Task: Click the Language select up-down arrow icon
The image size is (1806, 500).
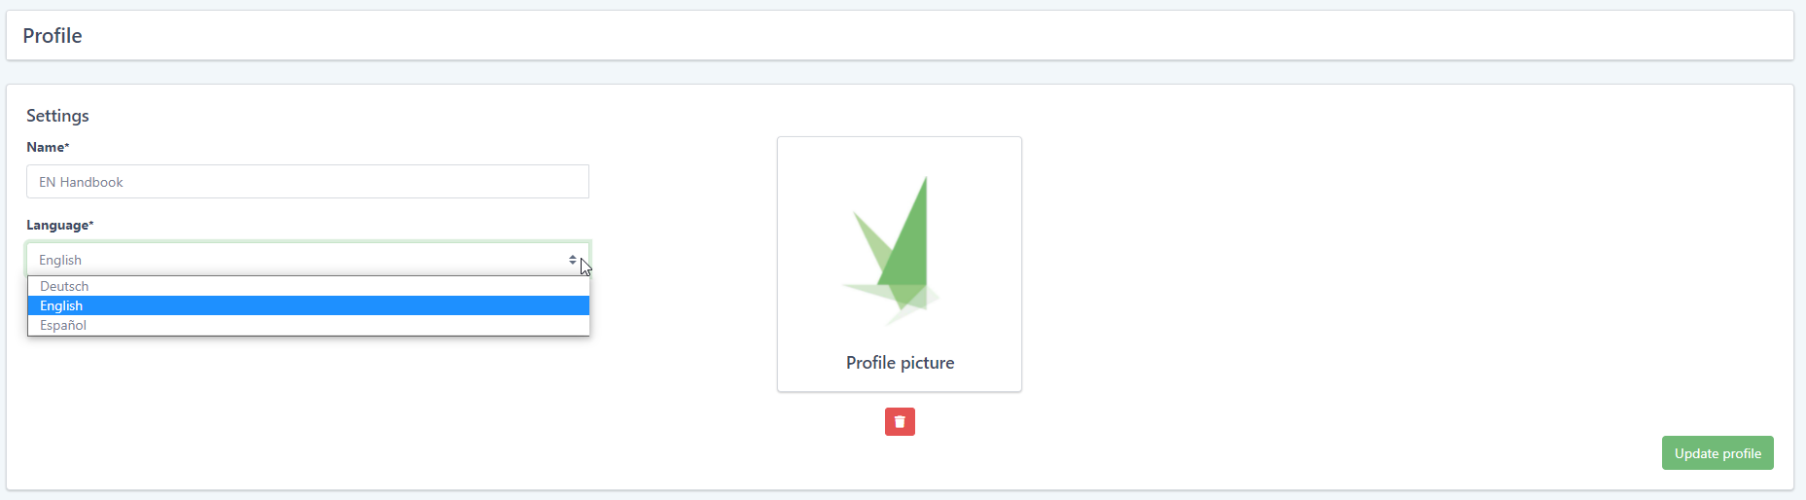Action: (x=573, y=260)
